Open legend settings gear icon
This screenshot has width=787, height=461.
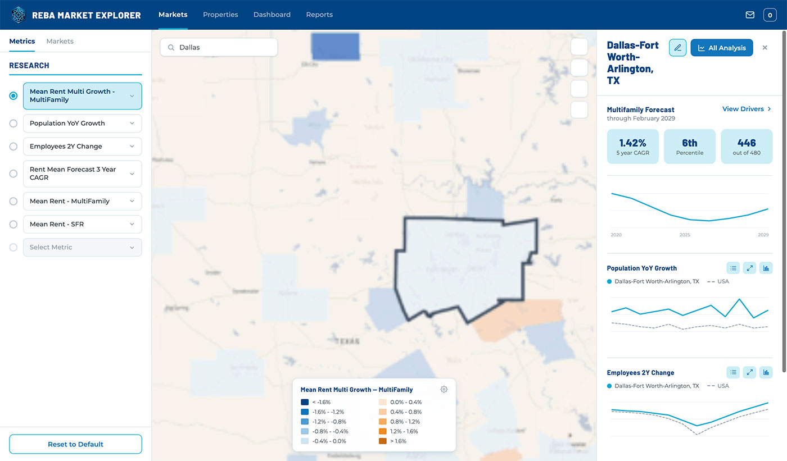pyautogui.click(x=444, y=390)
